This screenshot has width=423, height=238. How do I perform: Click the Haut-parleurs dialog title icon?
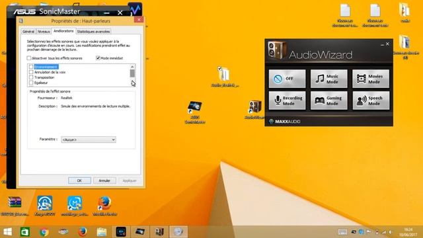click(x=20, y=20)
